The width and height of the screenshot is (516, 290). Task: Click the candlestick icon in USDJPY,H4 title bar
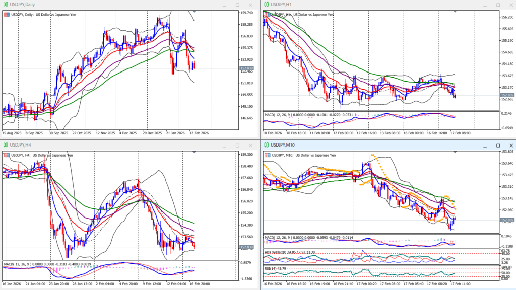pyautogui.click(x=6, y=146)
